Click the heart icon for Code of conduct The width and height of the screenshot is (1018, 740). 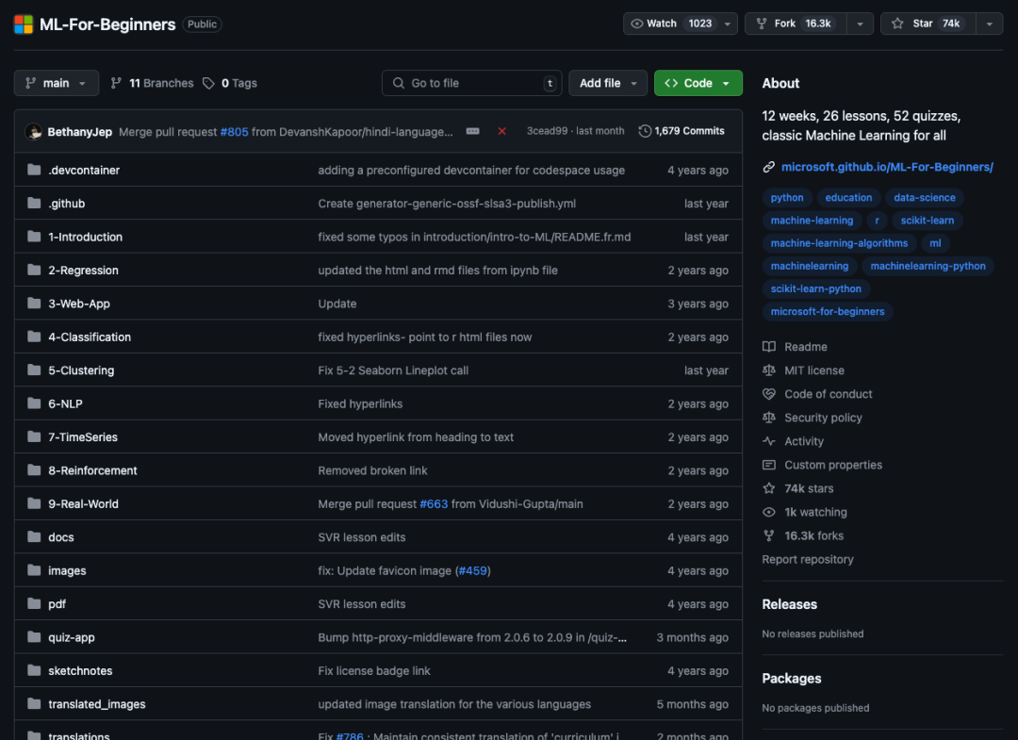tap(769, 394)
